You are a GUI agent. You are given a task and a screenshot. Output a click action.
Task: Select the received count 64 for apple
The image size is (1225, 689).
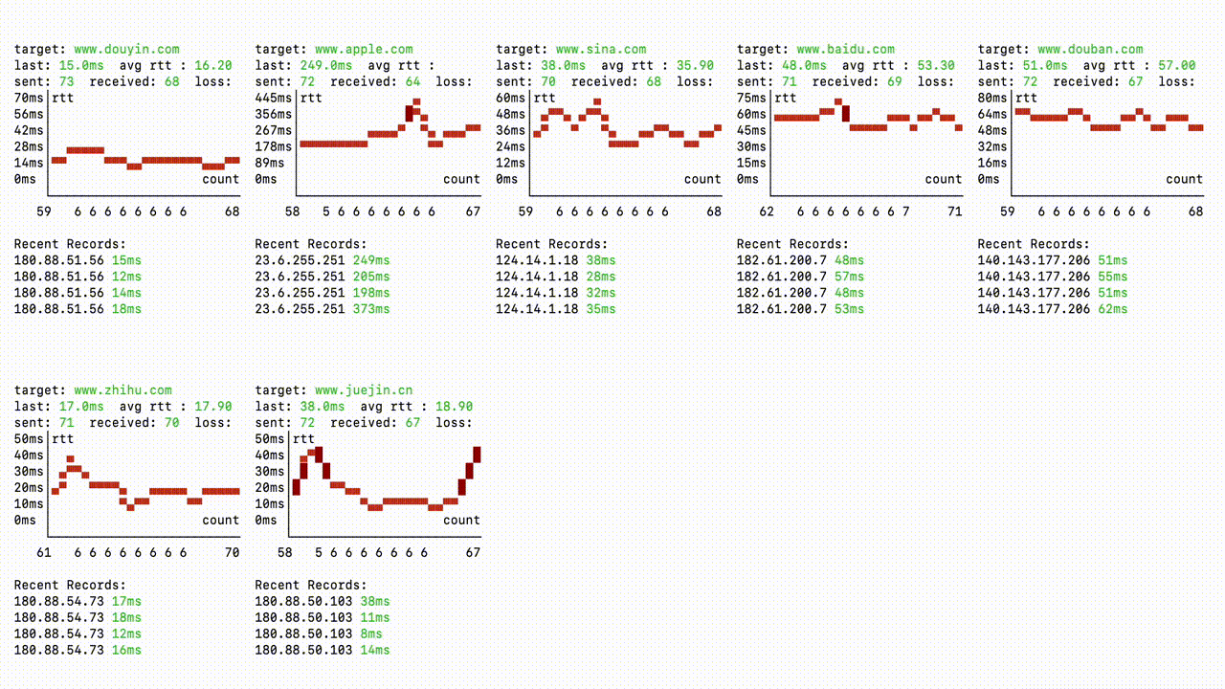(x=412, y=81)
